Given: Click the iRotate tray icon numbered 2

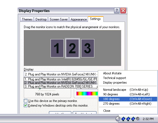Looking at the screenshot, I should pos(128,119).
